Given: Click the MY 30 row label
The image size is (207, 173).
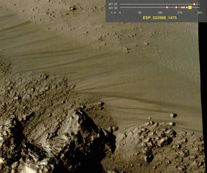Looking at the screenshot, I should (x=113, y=8).
